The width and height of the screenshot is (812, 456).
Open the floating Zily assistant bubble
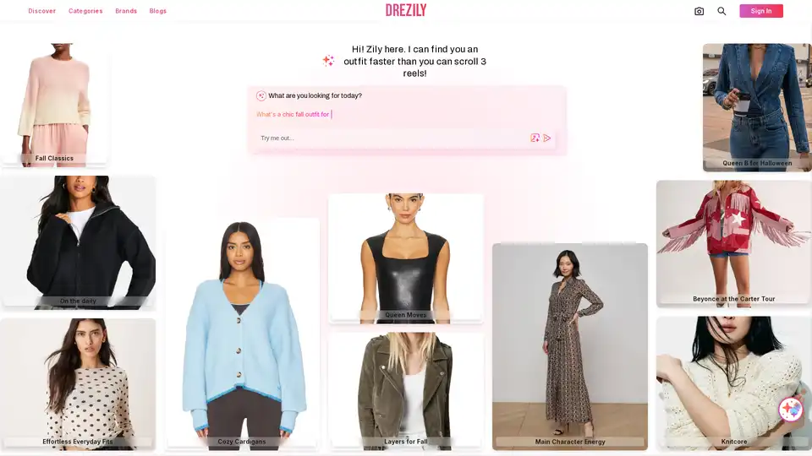pos(790,410)
